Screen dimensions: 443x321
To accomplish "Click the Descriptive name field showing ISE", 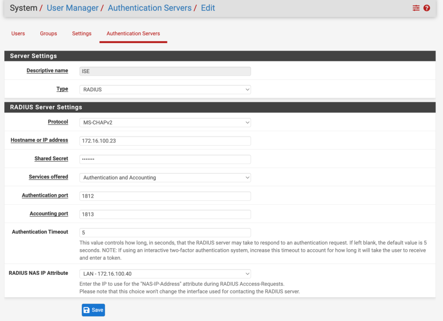I will click(164, 71).
